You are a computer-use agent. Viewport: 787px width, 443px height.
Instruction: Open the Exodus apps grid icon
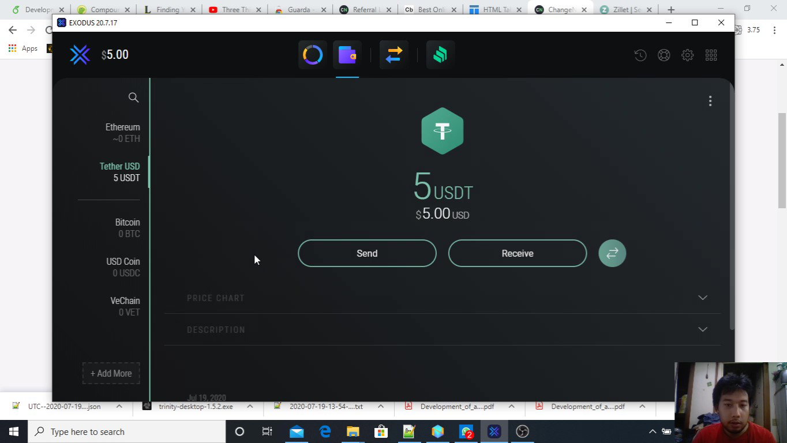coord(711,55)
